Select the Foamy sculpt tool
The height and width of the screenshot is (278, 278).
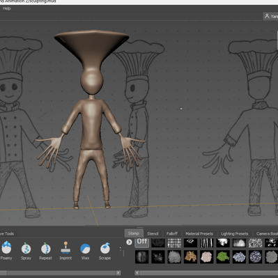(6, 250)
